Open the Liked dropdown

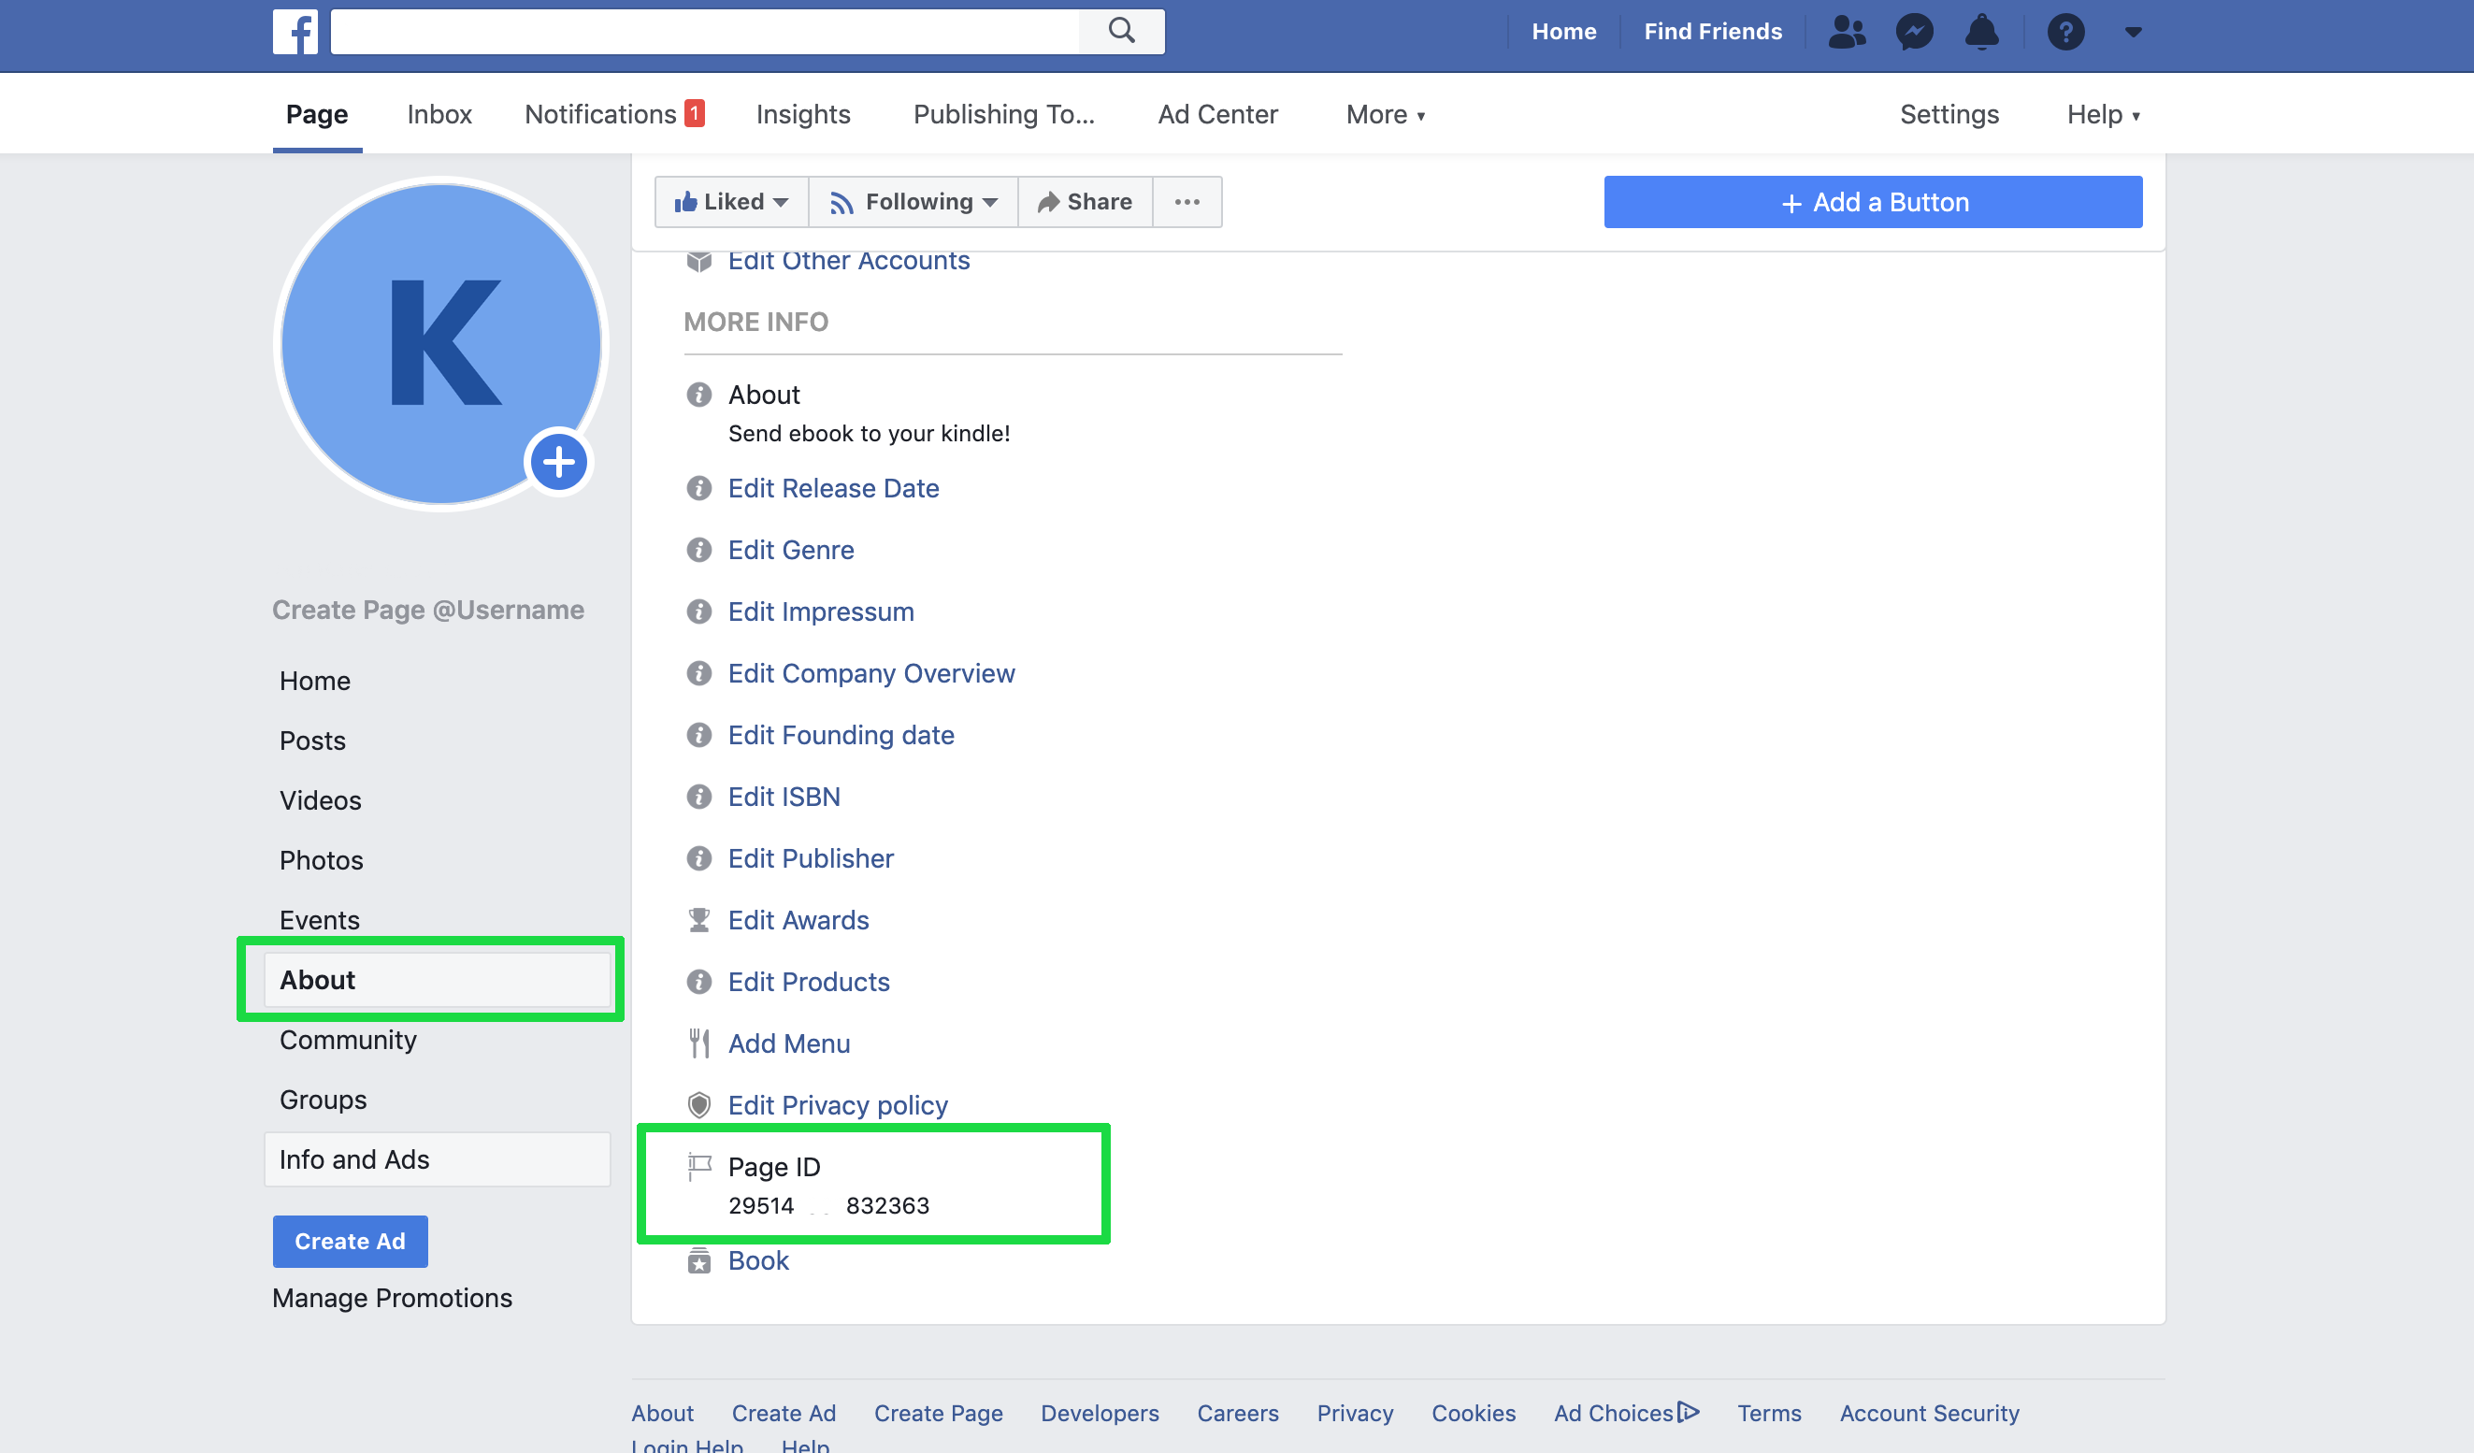point(731,201)
